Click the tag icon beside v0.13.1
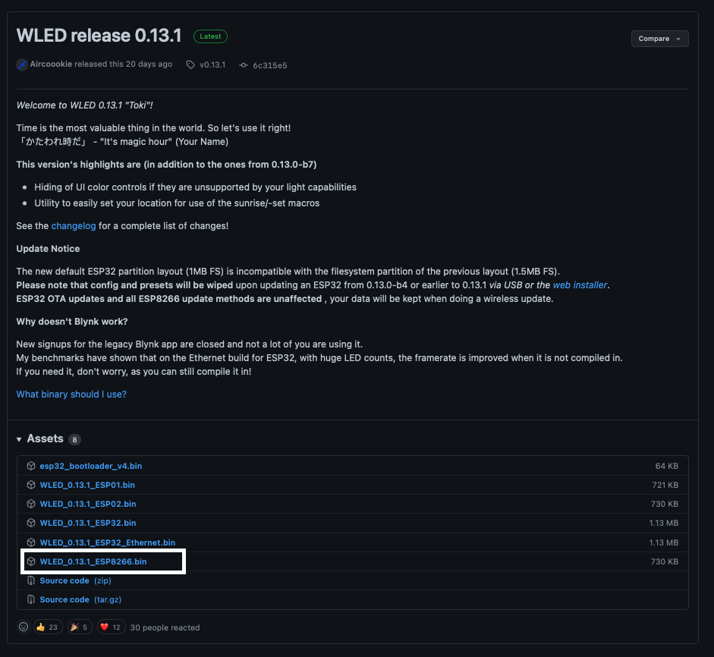The width and height of the screenshot is (714, 657). point(190,64)
